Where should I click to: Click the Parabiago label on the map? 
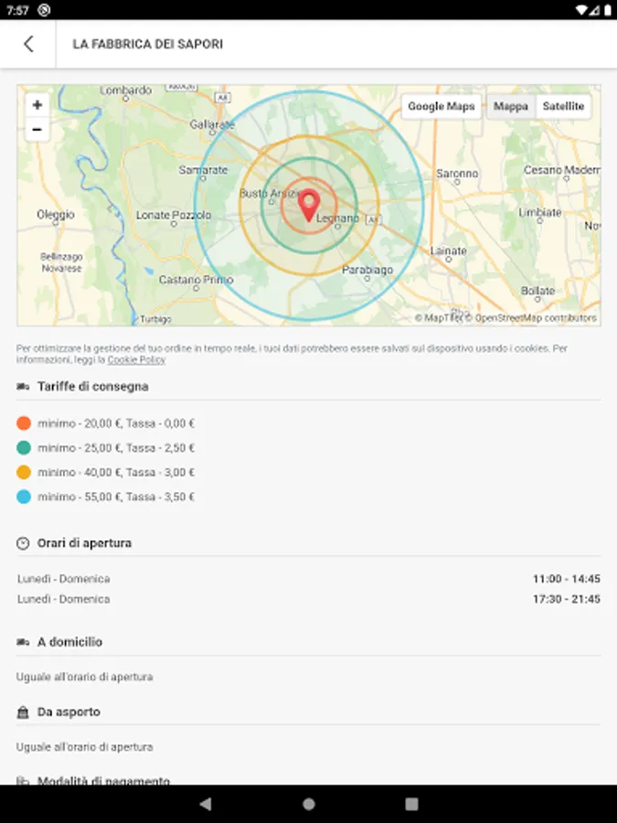pyautogui.click(x=367, y=270)
